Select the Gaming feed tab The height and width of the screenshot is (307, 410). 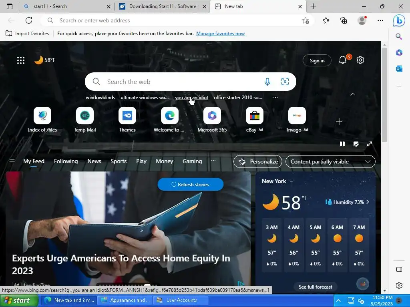[192, 161]
